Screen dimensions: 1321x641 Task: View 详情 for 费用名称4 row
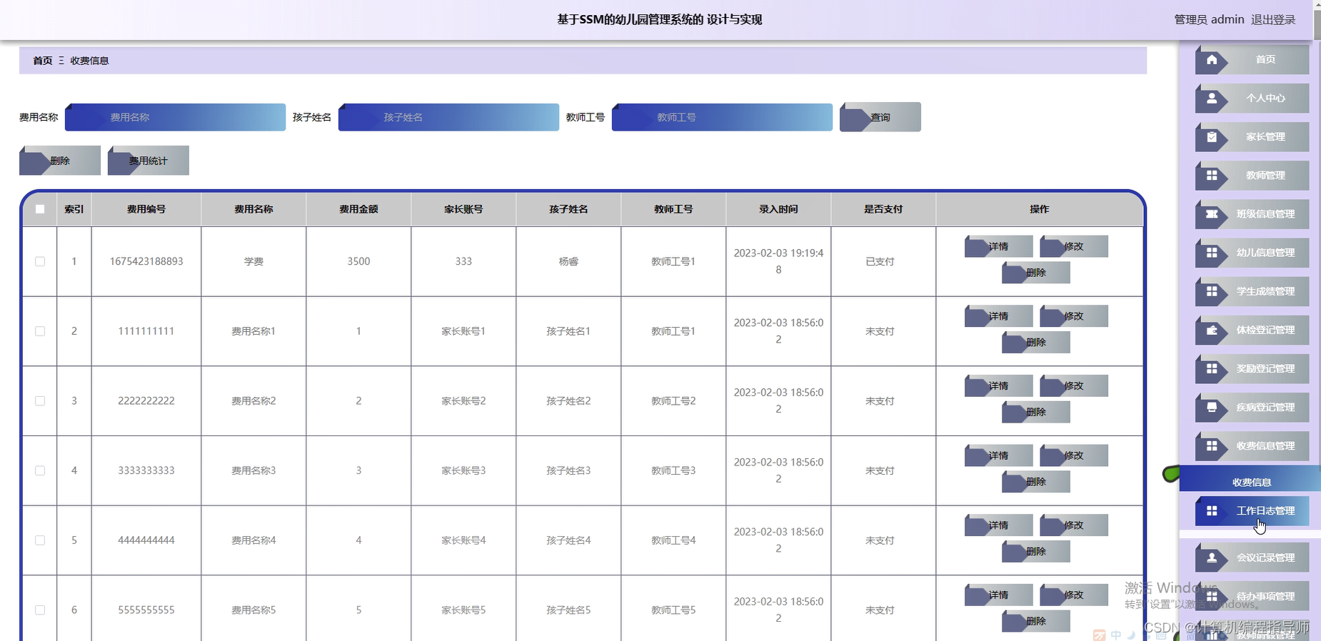[998, 525]
